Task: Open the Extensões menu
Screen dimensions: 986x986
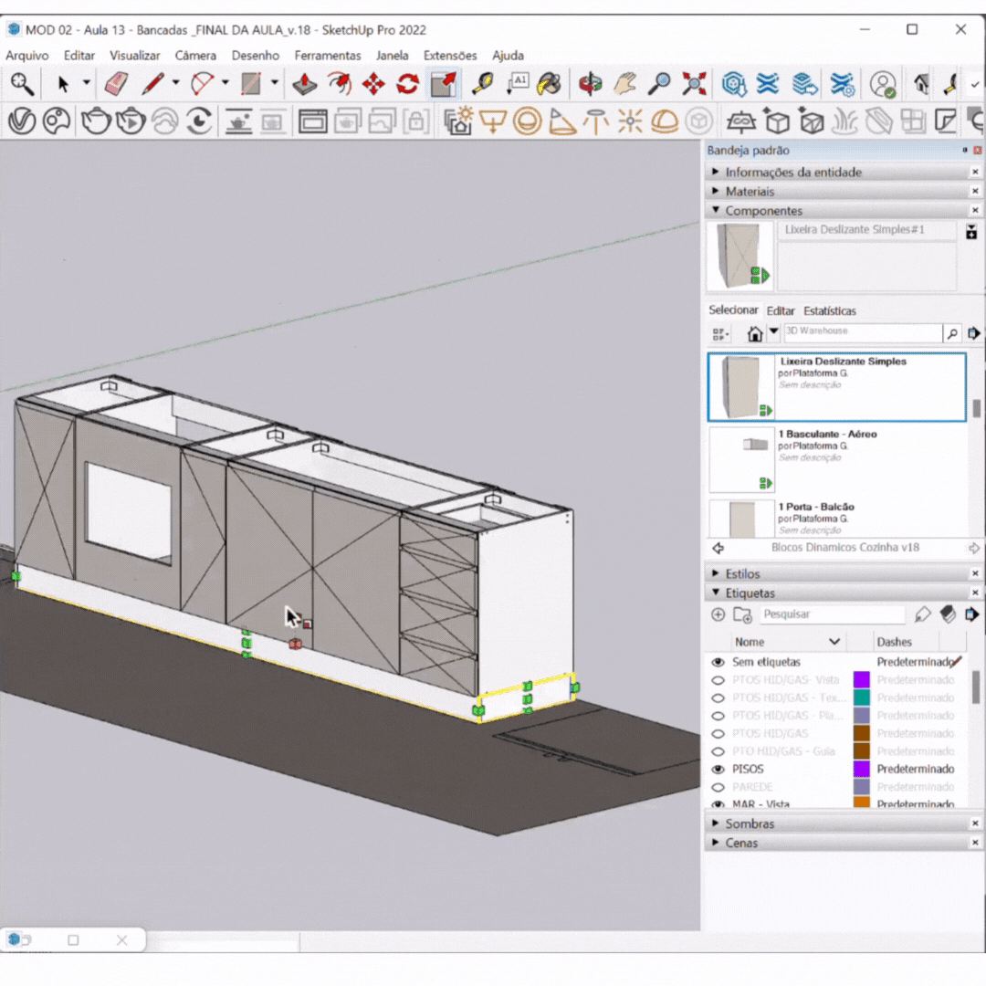Action: [x=450, y=56]
